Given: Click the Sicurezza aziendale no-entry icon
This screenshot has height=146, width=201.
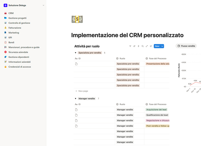Looking at the screenshot, I should 5,52.
